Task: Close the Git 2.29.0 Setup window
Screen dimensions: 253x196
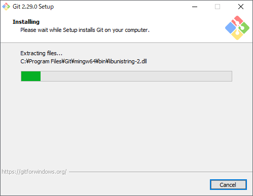Action: pos(241,7)
